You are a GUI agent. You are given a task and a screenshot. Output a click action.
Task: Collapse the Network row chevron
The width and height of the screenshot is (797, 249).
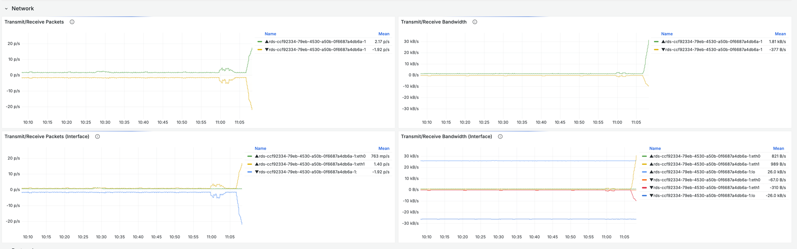pos(6,9)
